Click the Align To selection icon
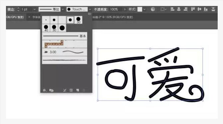Viewport: 223px width, 124px height. (163, 9)
